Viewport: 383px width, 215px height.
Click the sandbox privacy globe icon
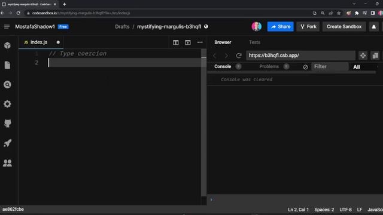click(206, 26)
